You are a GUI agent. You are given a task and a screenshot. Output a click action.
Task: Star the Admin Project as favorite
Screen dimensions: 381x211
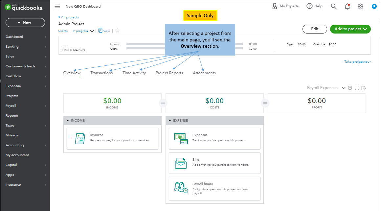coord(117,31)
